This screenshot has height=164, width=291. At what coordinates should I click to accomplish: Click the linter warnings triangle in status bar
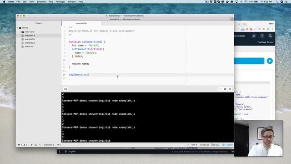(25, 145)
